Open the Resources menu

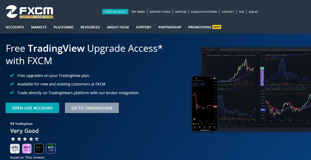pyautogui.click(x=90, y=27)
